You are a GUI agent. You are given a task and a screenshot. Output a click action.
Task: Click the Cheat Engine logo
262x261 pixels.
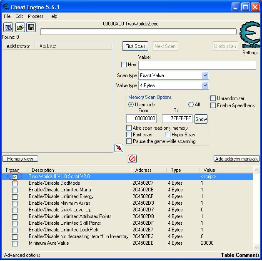point(250,34)
